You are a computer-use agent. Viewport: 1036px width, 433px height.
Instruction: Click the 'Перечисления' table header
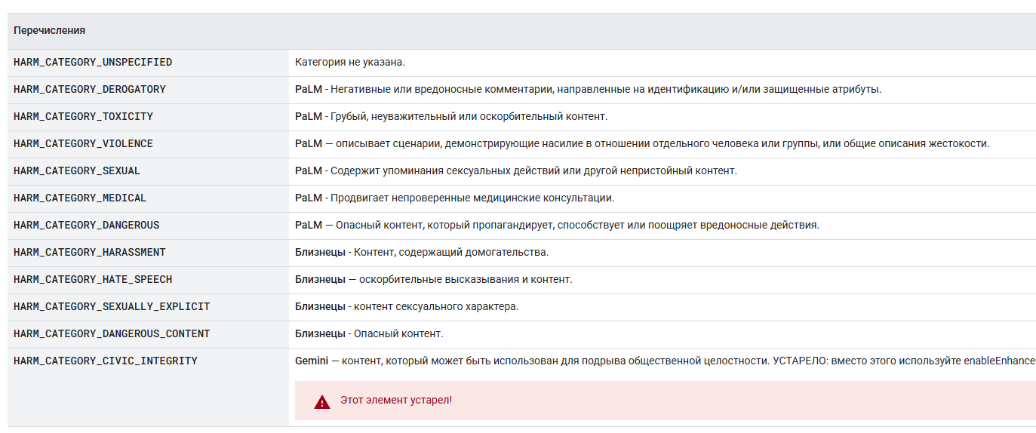pyautogui.click(x=49, y=31)
